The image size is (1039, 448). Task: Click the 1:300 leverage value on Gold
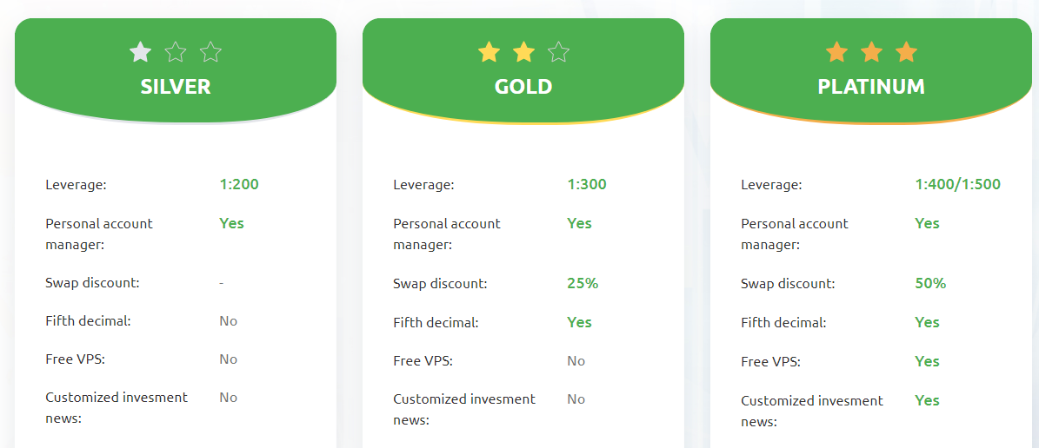[587, 184]
